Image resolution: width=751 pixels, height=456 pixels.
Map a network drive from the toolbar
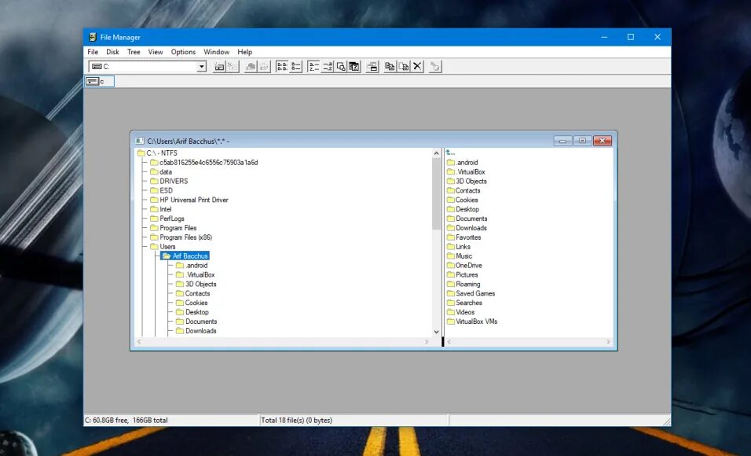tap(218, 66)
